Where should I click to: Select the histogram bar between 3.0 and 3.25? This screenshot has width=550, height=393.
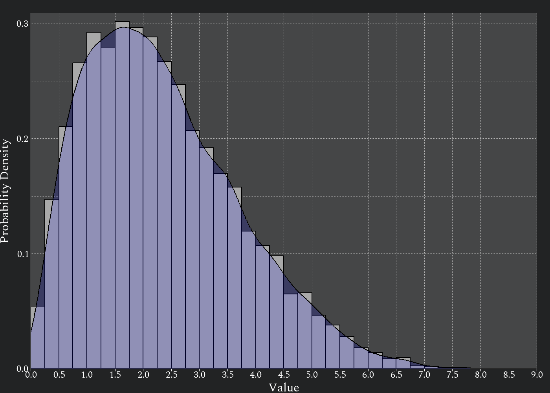pyautogui.click(x=206, y=258)
